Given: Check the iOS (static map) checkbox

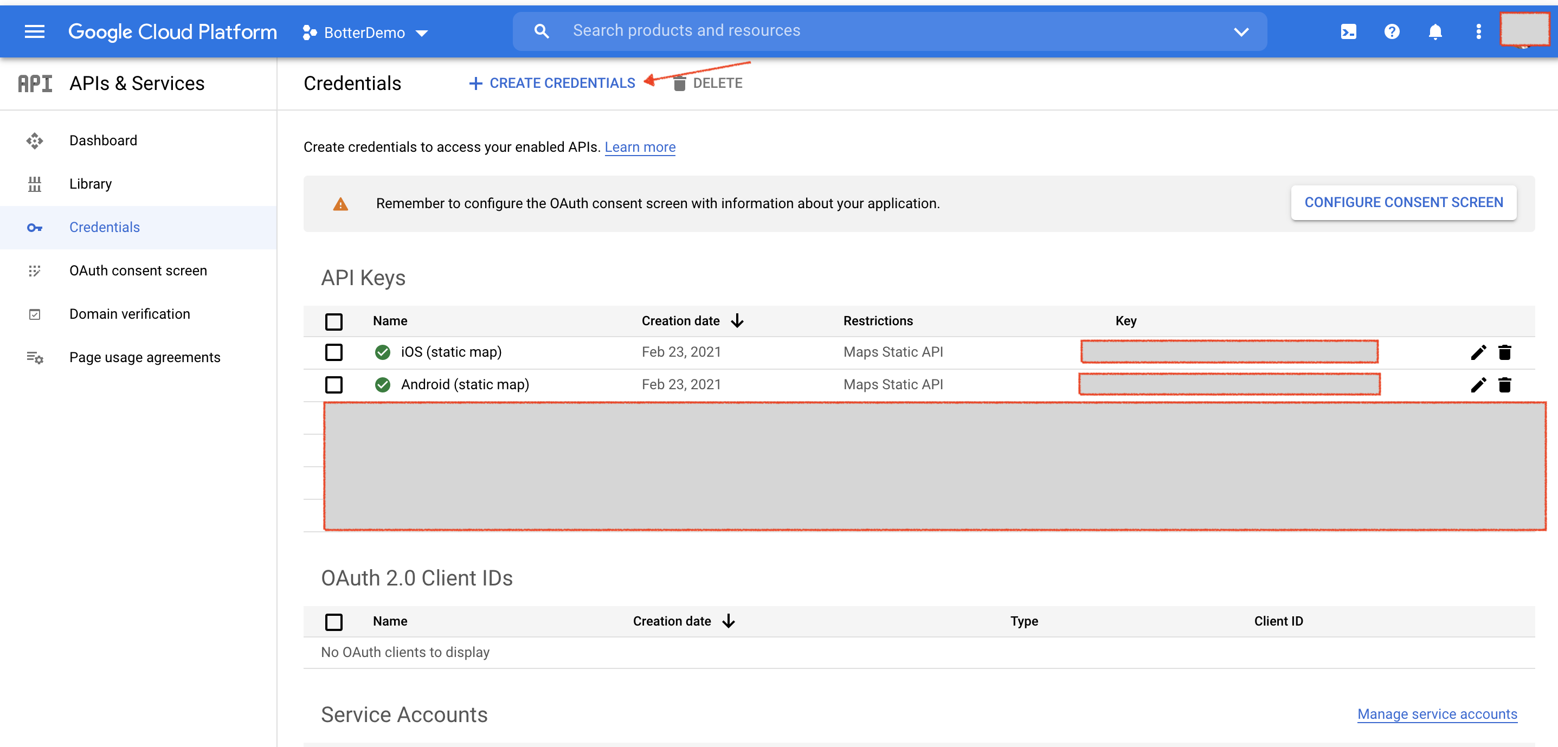Looking at the screenshot, I should click(334, 352).
